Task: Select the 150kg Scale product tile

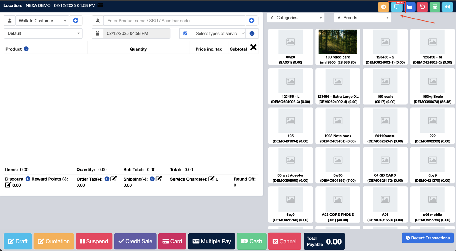Action: [433, 86]
